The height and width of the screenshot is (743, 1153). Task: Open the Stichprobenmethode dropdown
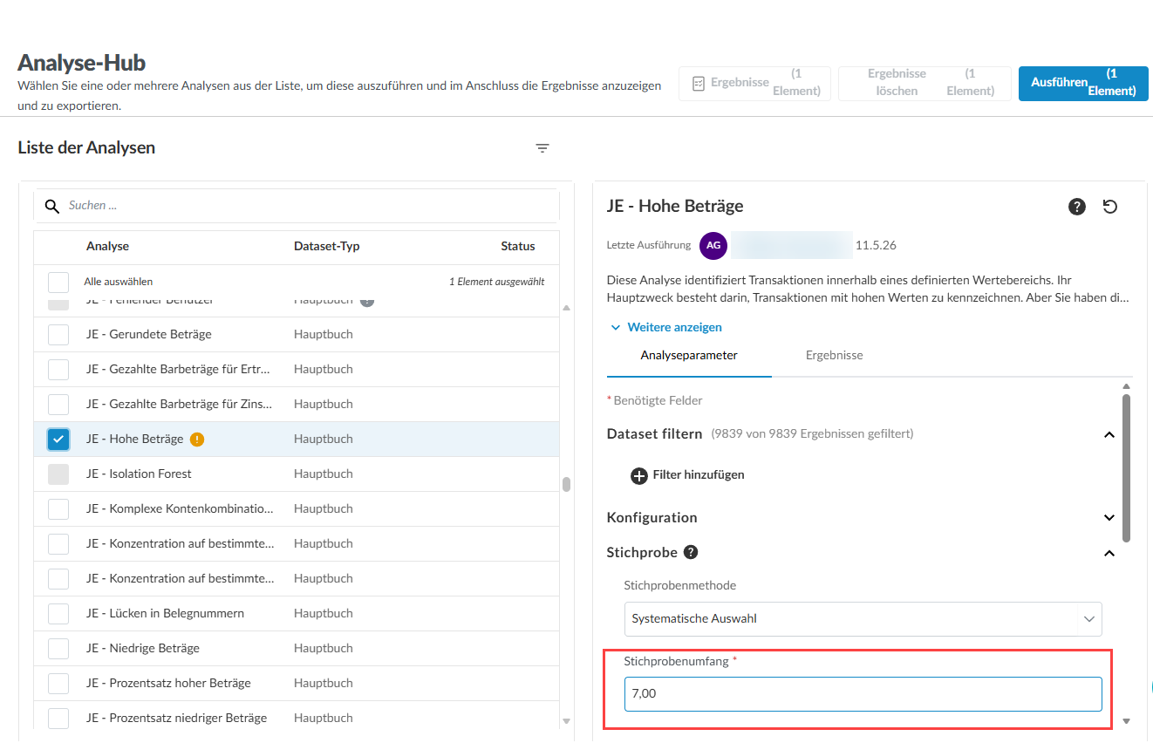[863, 619]
